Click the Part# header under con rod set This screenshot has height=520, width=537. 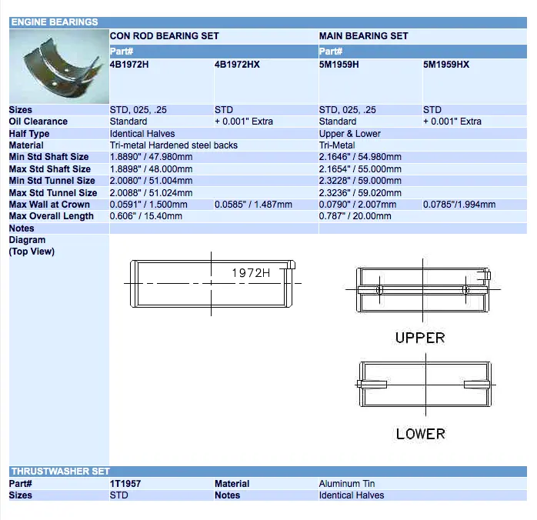point(122,52)
